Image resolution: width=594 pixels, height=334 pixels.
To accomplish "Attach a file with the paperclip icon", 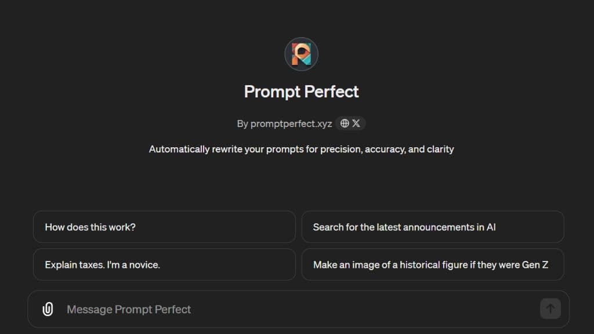I will [x=48, y=309].
